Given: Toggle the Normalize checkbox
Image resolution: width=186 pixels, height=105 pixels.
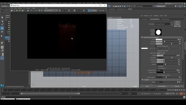Looking at the screenshot, I should (157, 66).
